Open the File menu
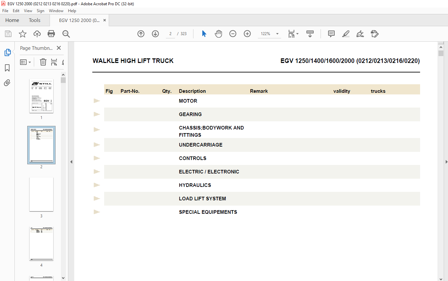448x281 pixels. coord(5,11)
